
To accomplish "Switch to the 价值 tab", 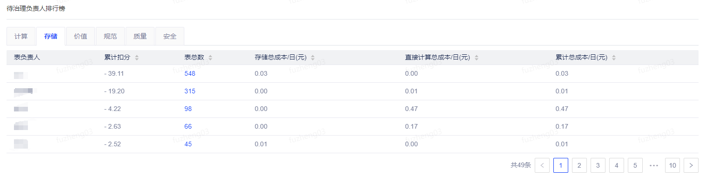I will pos(81,36).
